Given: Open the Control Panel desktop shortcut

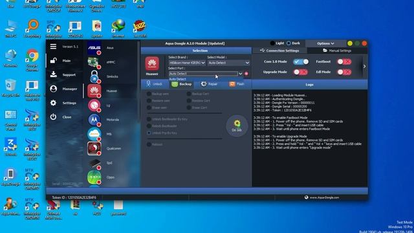Looking at the screenshot, I should pos(10,120).
